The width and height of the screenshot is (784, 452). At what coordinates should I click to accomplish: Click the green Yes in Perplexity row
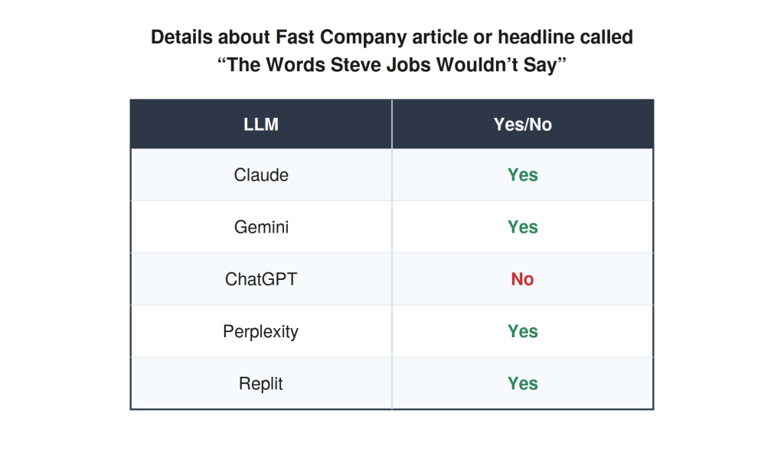pos(522,332)
